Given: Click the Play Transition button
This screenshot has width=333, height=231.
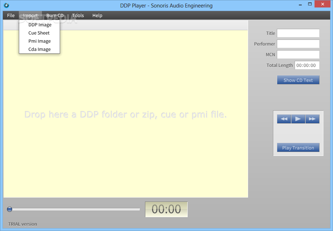Looking at the screenshot, I should [x=298, y=148].
